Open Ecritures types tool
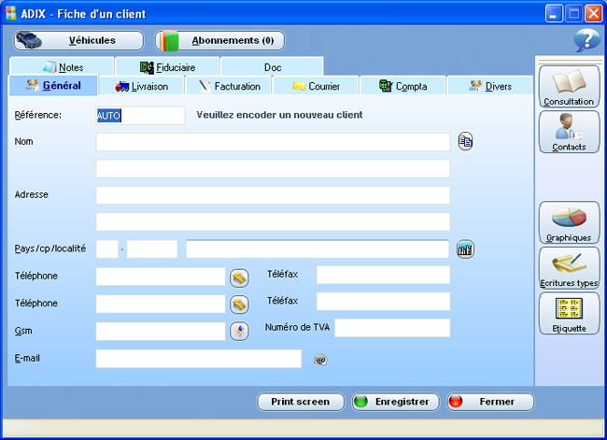 pos(569,268)
